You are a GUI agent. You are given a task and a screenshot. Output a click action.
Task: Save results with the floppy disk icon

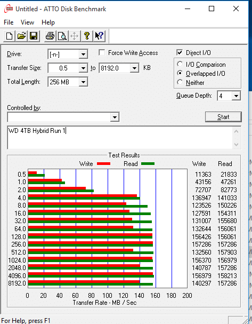[x=34, y=36]
